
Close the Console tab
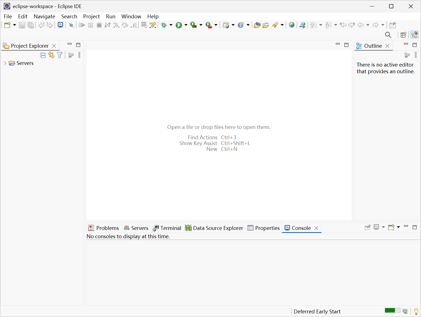[316, 228]
